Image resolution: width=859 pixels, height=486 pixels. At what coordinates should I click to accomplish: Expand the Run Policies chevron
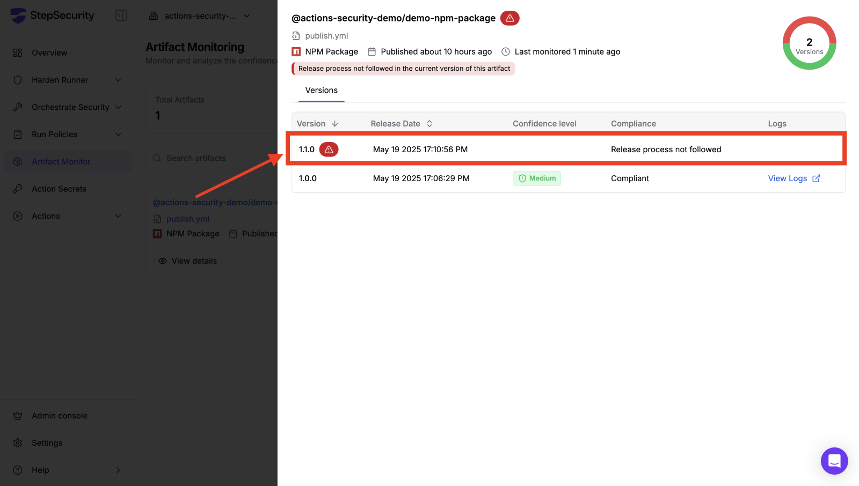119,134
